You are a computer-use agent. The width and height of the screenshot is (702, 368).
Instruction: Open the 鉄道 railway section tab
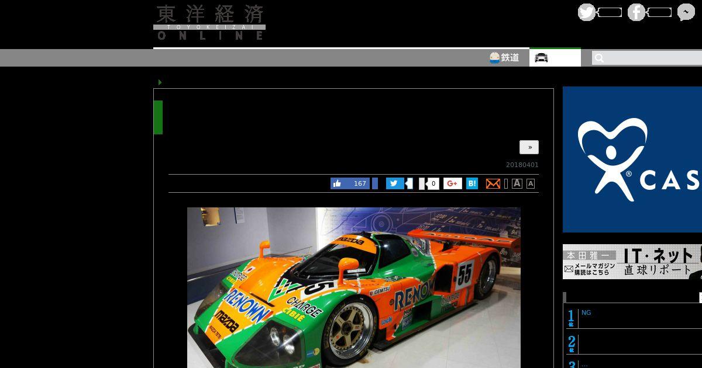point(504,57)
